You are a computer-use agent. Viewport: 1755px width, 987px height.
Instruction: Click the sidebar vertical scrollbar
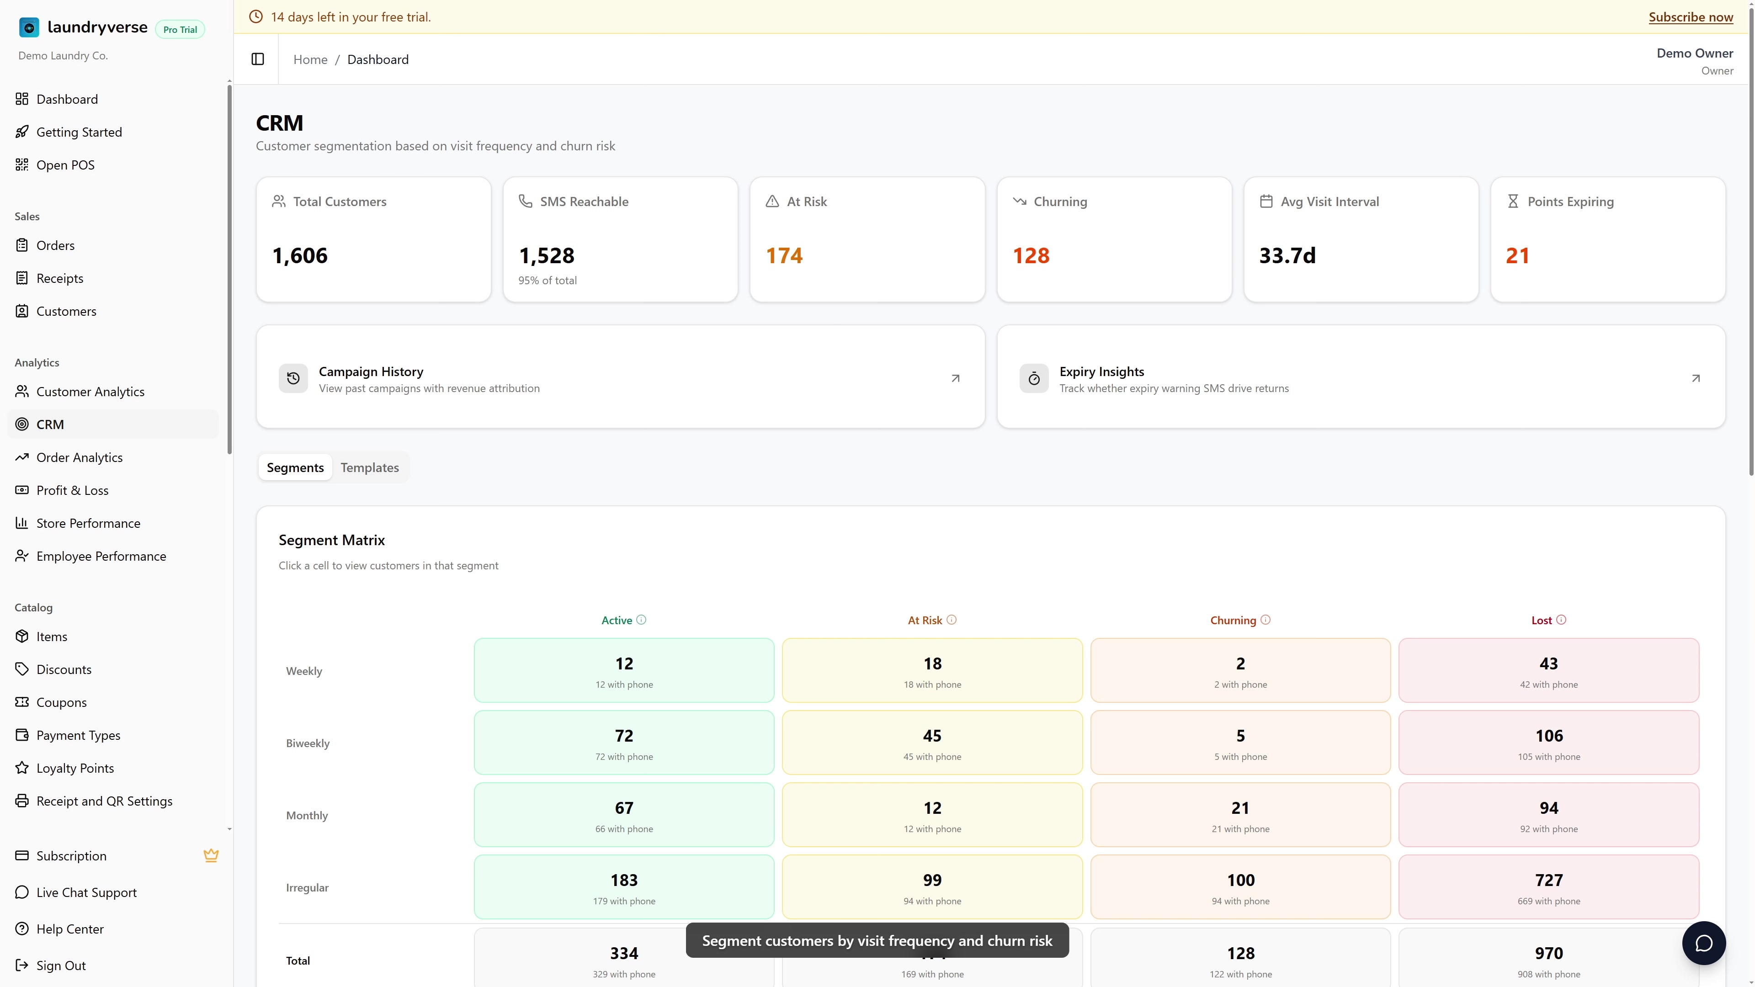coord(229,269)
